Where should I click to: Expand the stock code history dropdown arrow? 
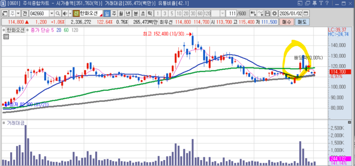click(x=52, y=13)
